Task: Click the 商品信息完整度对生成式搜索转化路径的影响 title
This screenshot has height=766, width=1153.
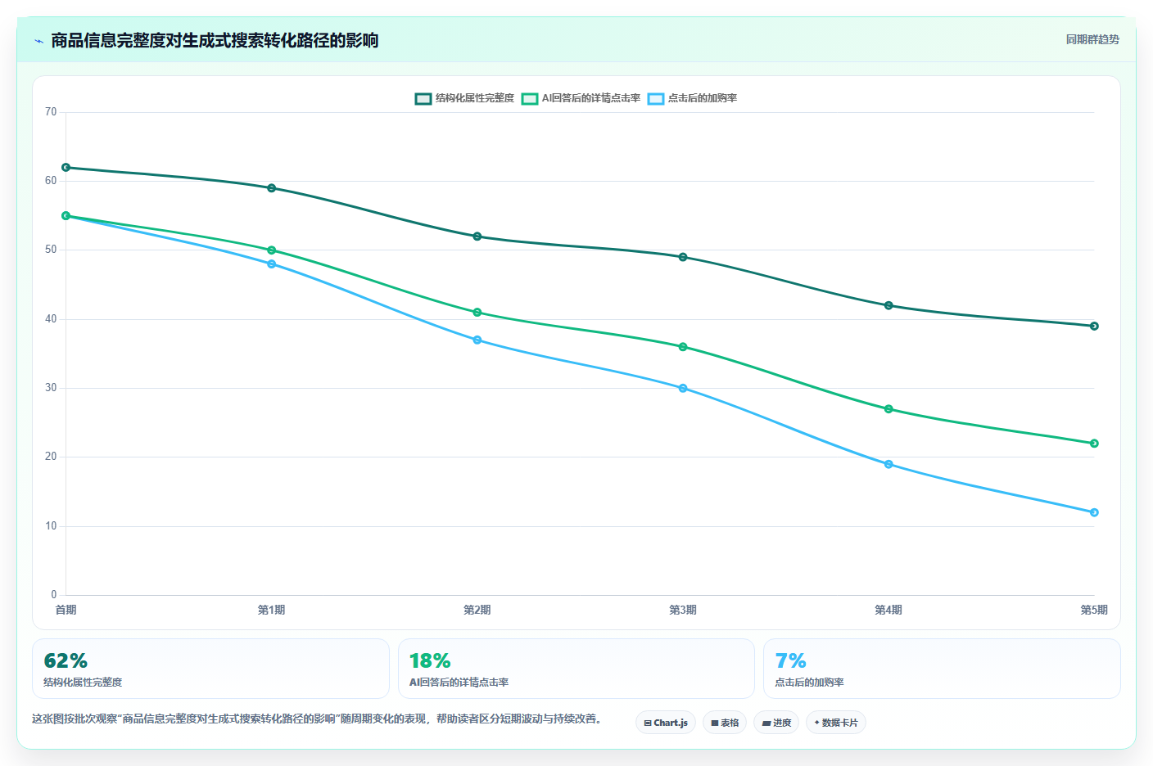Action: pyautogui.click(x=215, y=41)
